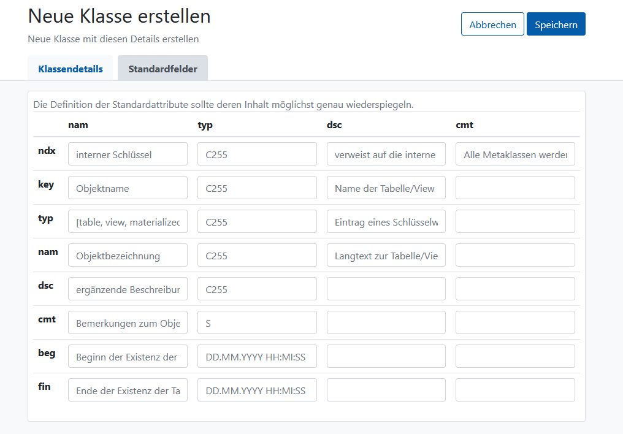Image resolution: width=623 pixels, height=434 pixels.
Task: Select the cmt typ field containing 'S'
Action: [257, 323]
